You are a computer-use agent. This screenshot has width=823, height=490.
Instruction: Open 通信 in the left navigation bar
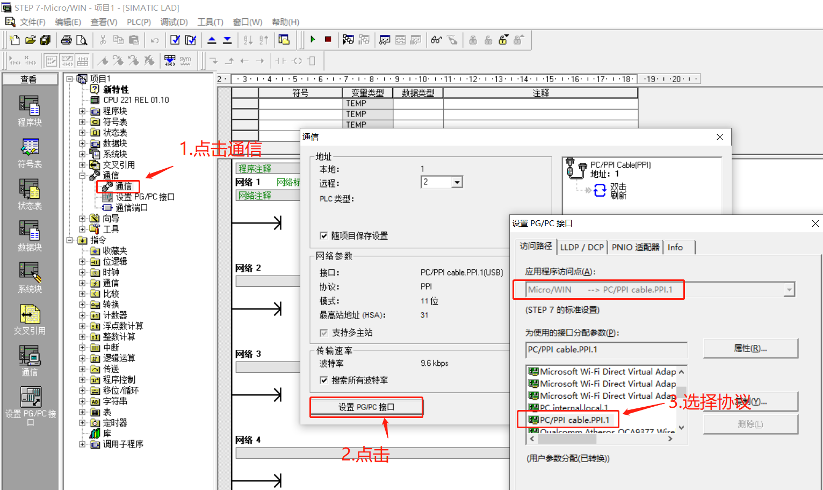click(30, 361)
